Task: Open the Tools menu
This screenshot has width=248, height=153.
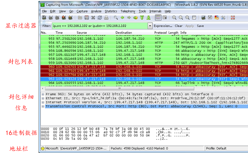Action: click(142, 11)
